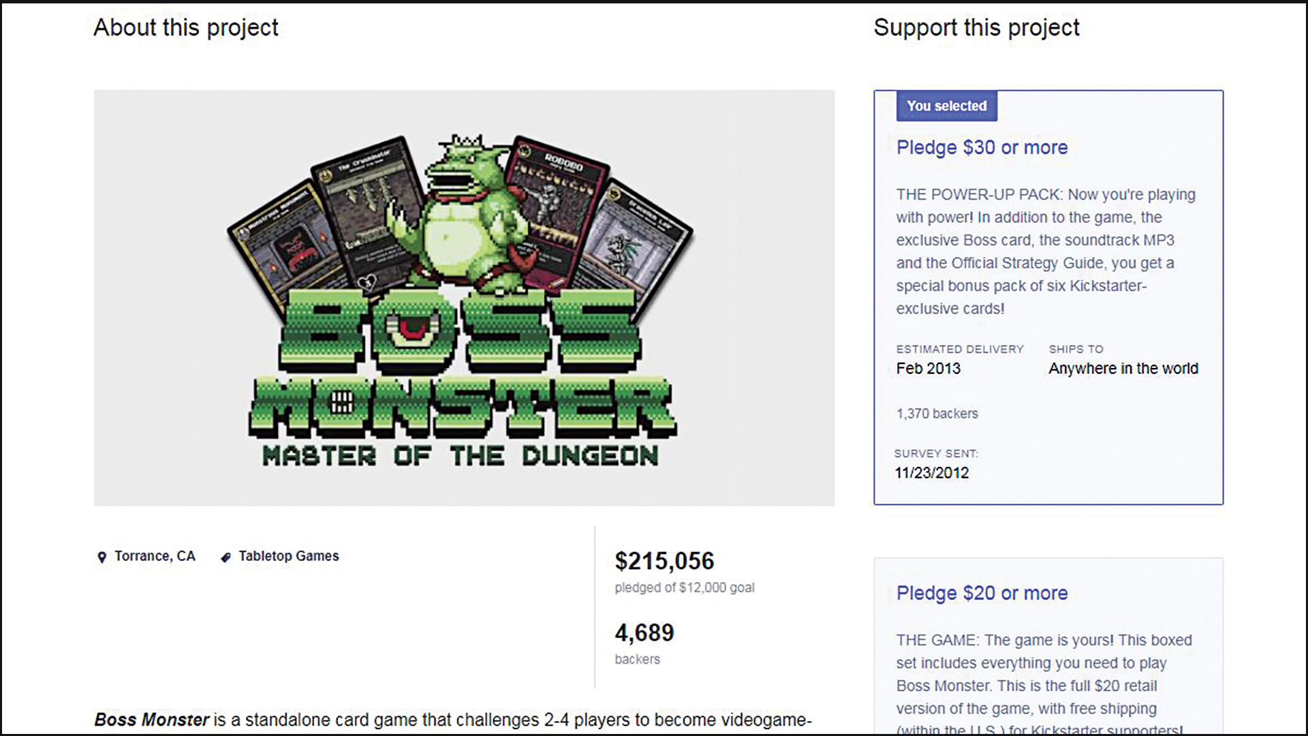1308x736 pixels.
Task: Click the "You selected" badge
Action: (946, 106)
